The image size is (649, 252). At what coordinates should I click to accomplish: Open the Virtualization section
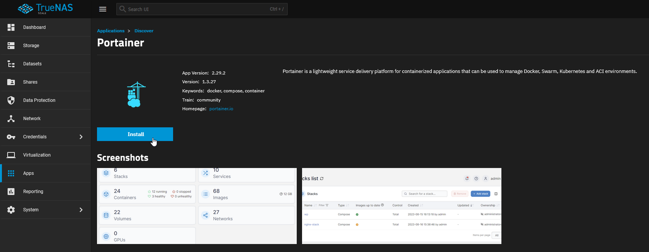pyautogui.click(x=45, y=155)
